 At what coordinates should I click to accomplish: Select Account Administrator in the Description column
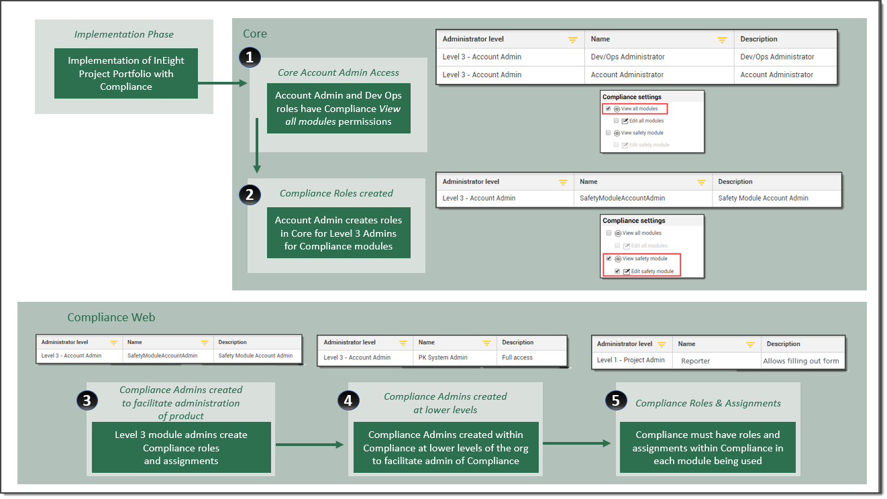777,75
